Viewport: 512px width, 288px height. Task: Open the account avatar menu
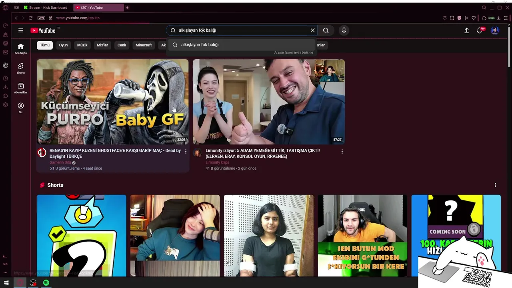click(x=495, y=30)
